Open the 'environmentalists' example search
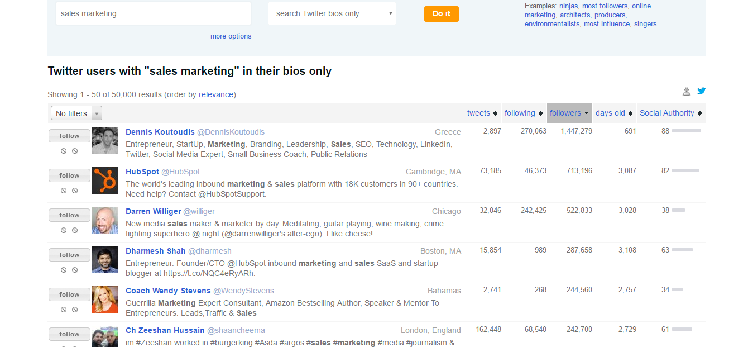The width and height of the screenshot is (753, 347). (x=552, y=24)
